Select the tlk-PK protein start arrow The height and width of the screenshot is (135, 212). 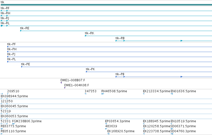[86, 72]
